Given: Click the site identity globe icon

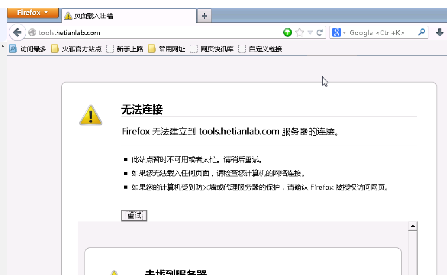Looking at the screenshot, I should (32, 32).
